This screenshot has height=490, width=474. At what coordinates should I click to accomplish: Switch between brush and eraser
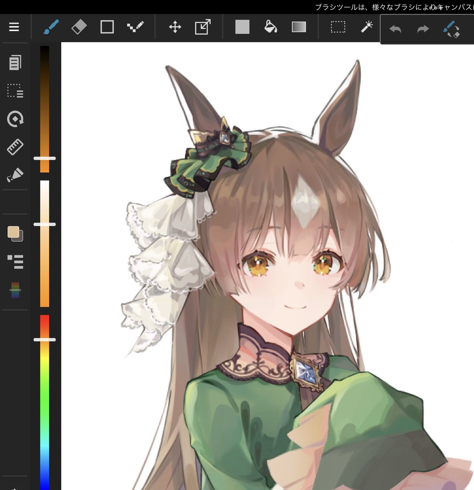(x=452, y=29)
